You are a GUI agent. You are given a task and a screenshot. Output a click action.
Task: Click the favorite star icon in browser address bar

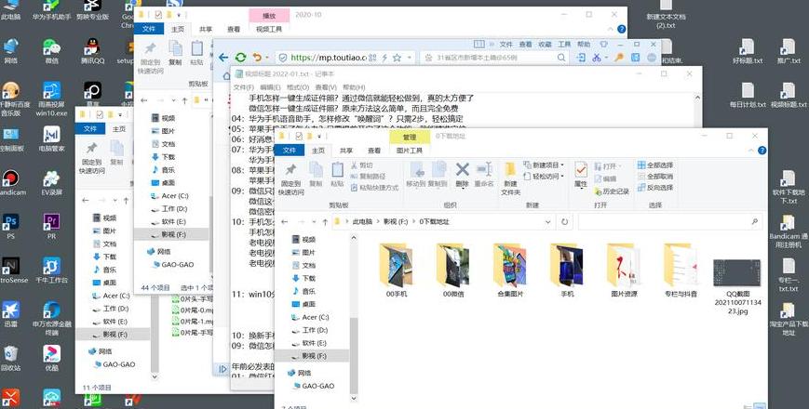point(397,58)
